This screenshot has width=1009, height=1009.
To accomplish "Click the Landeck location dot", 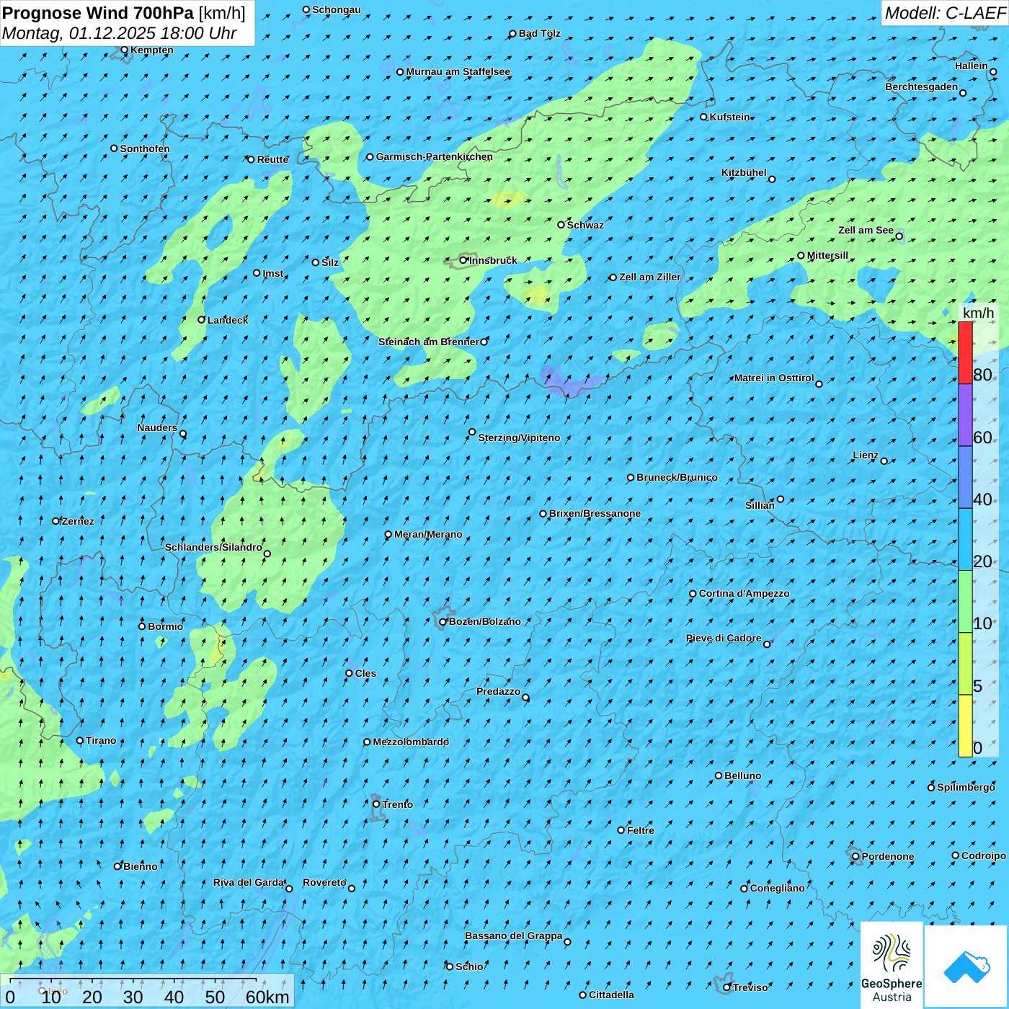I will (202, 320).
